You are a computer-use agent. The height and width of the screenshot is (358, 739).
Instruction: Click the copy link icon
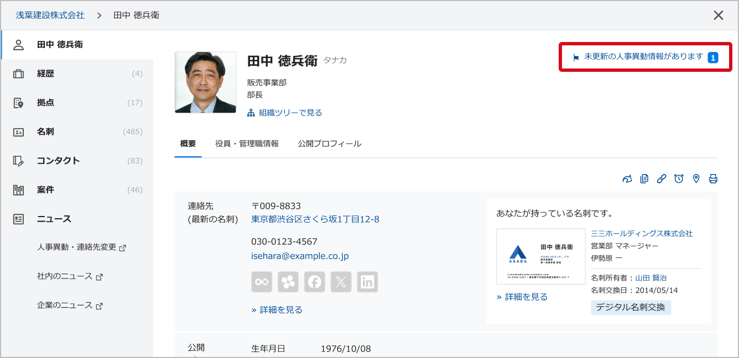(x=662, y=178)
